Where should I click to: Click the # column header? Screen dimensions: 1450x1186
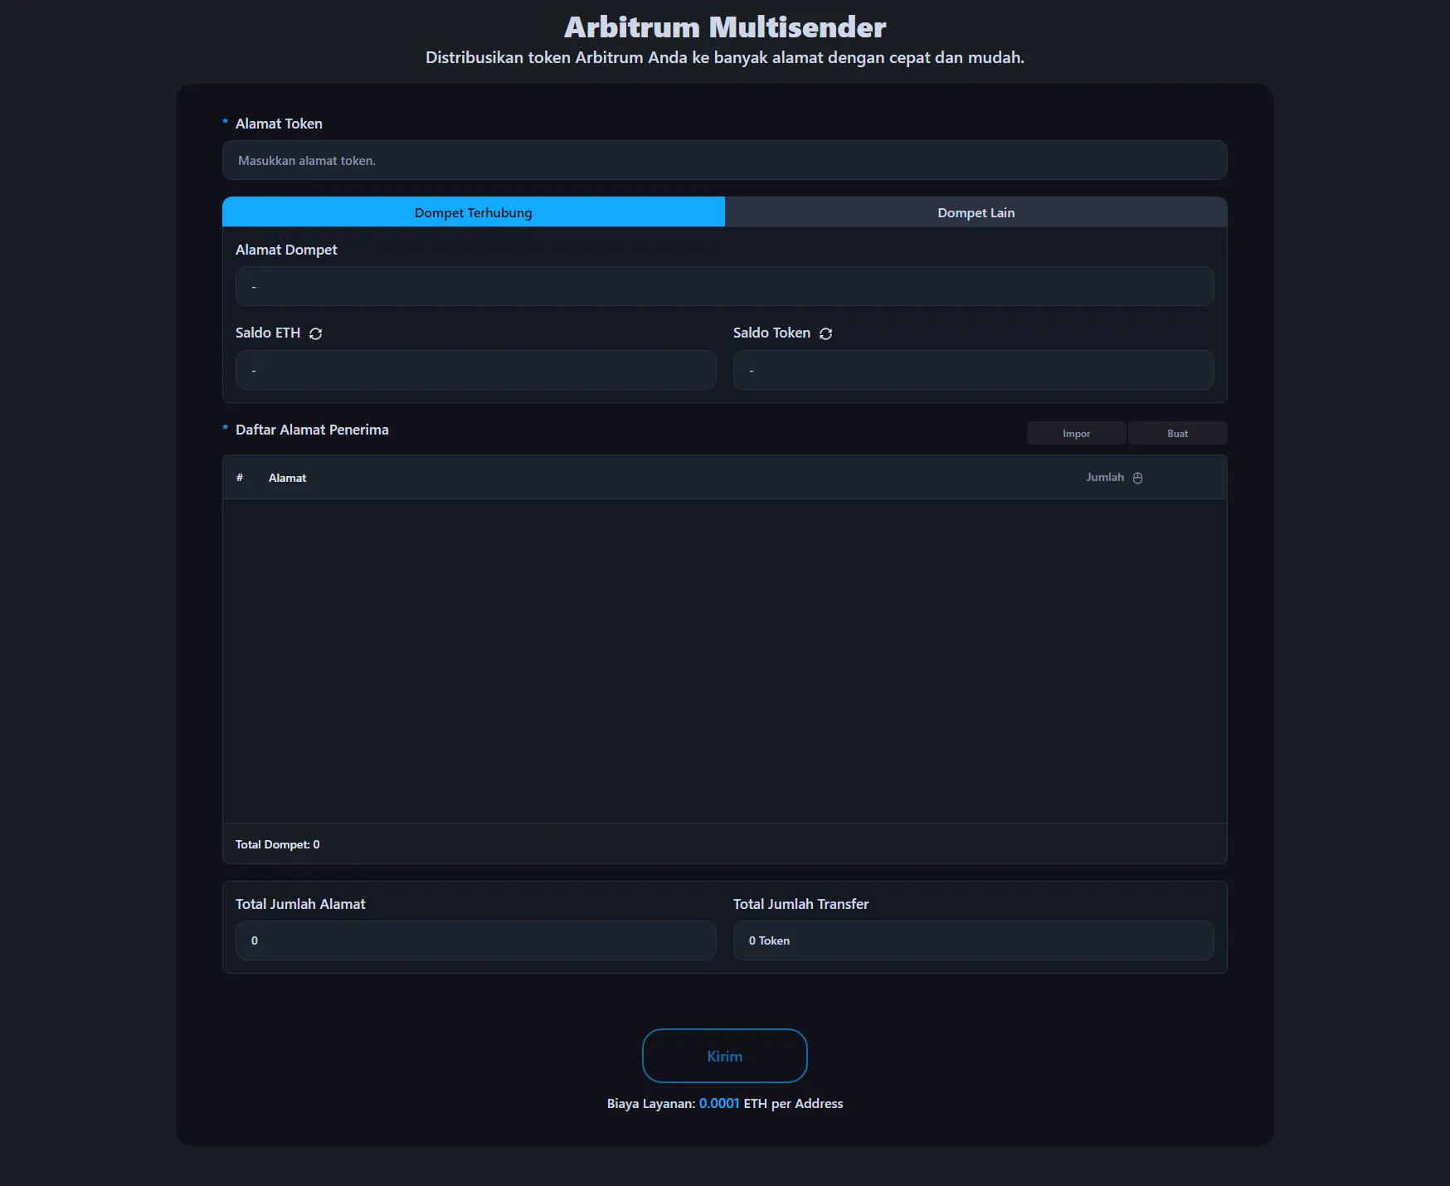point(240,478)
